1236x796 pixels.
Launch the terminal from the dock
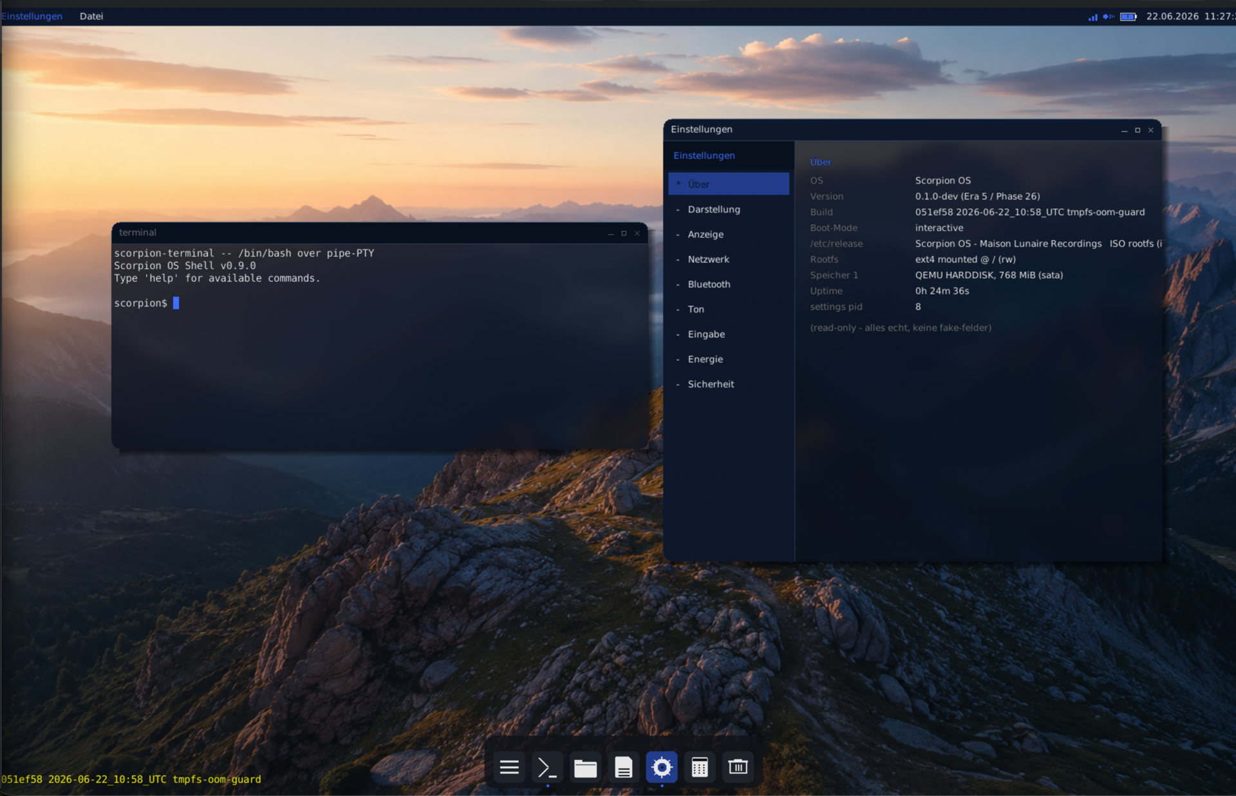(547, 767)
